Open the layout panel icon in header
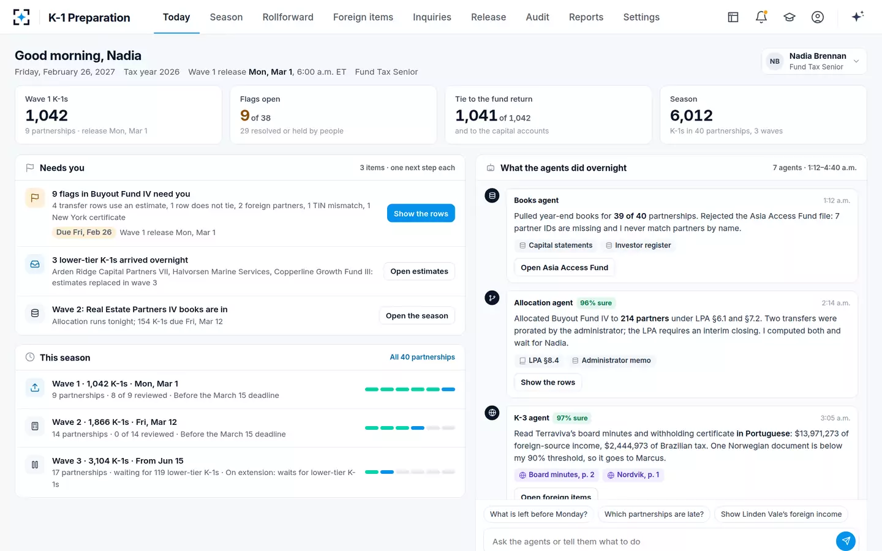 point(733,17)
